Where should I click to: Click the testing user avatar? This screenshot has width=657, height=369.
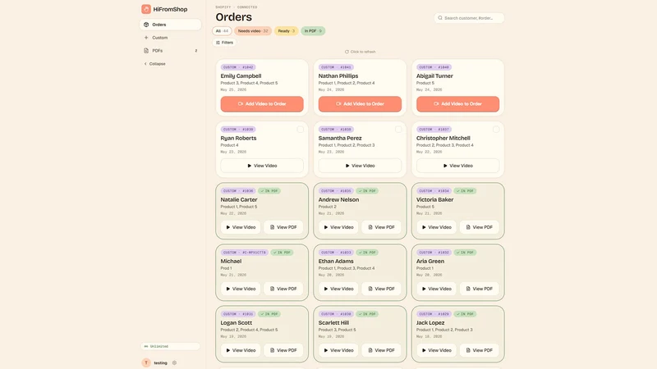coord(146,362)
